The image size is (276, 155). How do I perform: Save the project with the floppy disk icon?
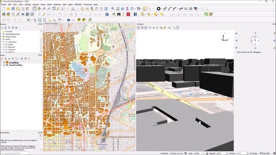click(x=13, y=9)
